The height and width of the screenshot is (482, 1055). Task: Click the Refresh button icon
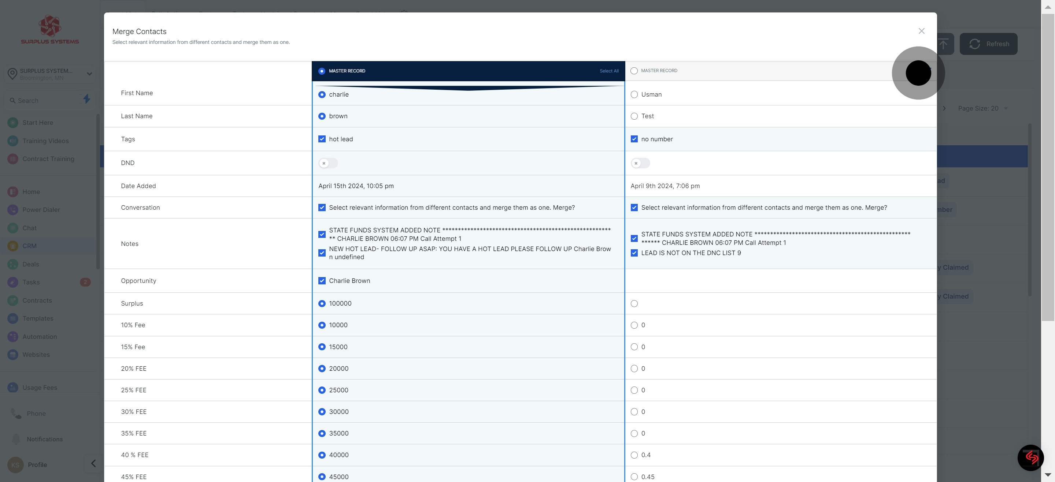point(975,44)
